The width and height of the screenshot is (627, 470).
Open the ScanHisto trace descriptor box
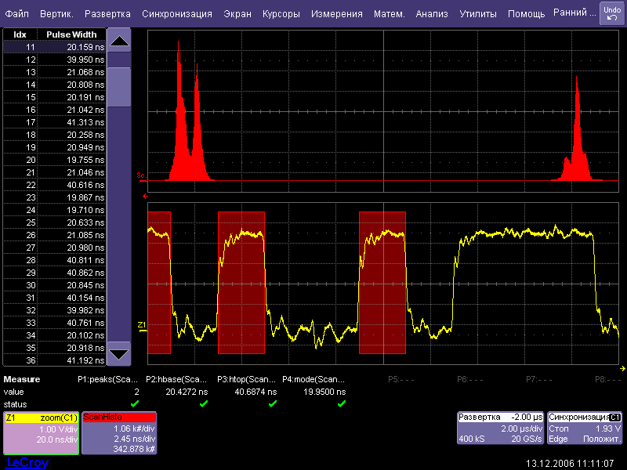tap(119, 433)
